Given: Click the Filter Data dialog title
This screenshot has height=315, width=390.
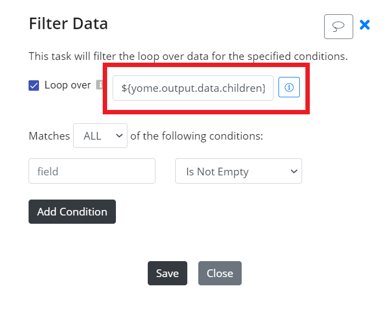Looking at the screenshot, I should tap(69, 24).
